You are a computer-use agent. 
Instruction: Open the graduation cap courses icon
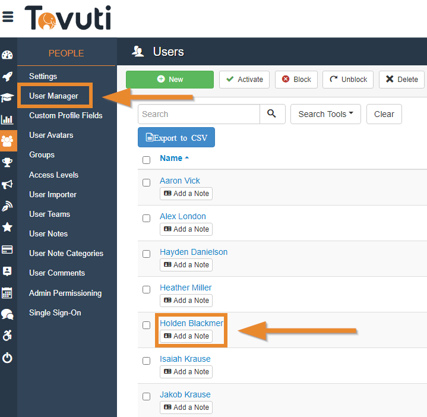point(7,97)
